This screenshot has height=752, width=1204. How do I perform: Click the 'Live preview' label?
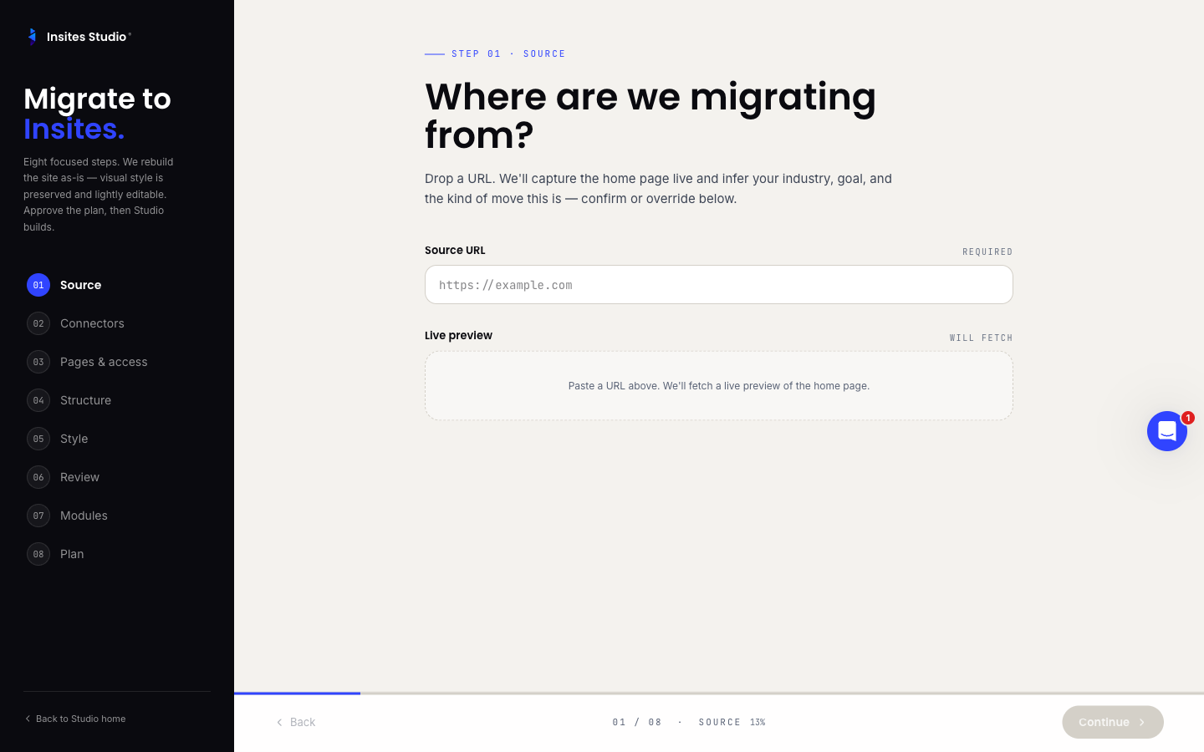click(x=458, y=335)
